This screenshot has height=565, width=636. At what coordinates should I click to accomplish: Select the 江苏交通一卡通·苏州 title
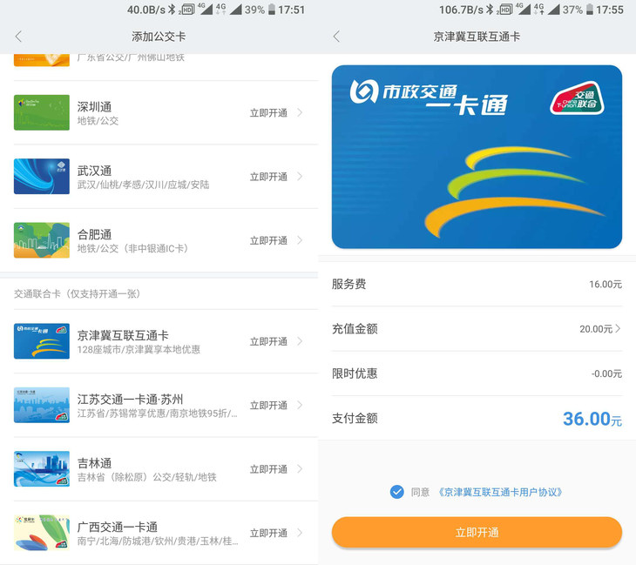tap(130, 400)
